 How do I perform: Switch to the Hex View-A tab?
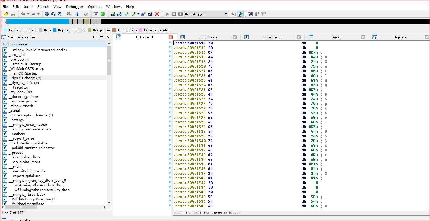[x=208, y=37]
